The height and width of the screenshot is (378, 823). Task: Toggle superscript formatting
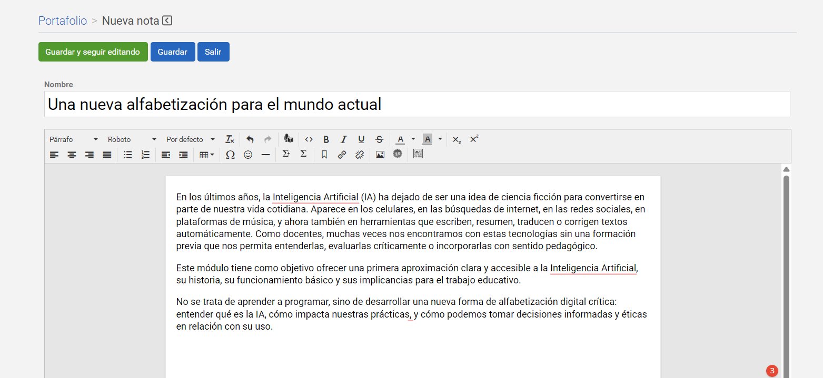(x=474, y=139)
